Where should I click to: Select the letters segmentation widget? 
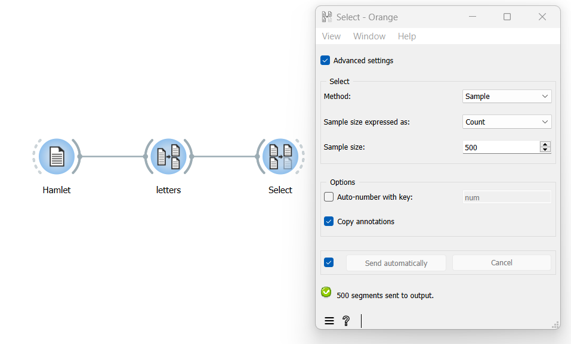click(168, 157)
